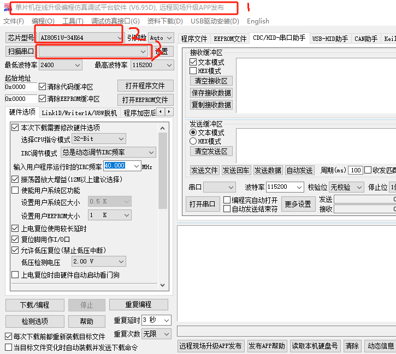
Task: Click the tab strip left scroll arrow
Action: click(161, 111)
